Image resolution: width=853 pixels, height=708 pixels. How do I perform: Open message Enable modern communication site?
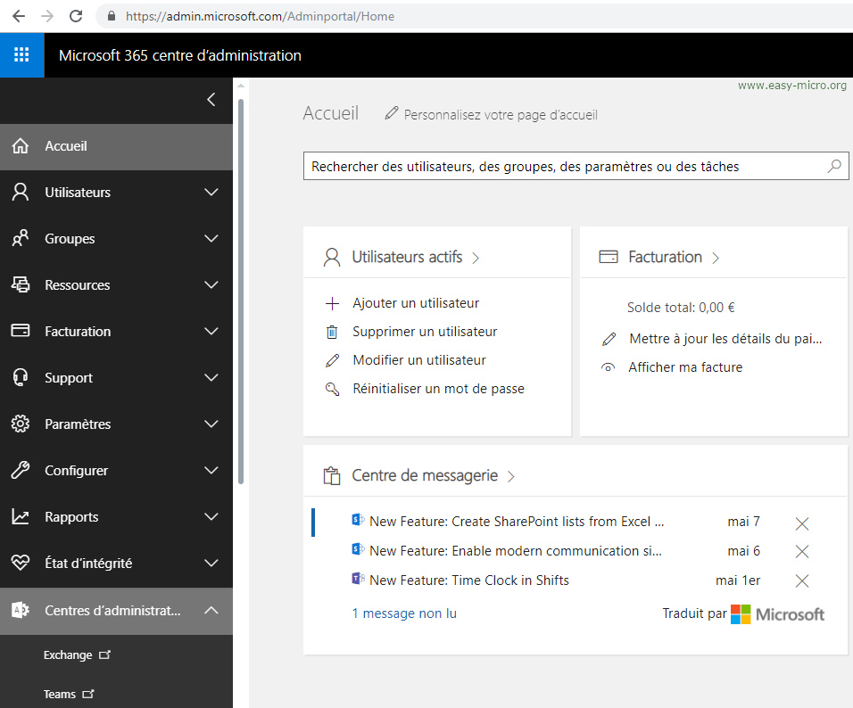click(516, 551)
